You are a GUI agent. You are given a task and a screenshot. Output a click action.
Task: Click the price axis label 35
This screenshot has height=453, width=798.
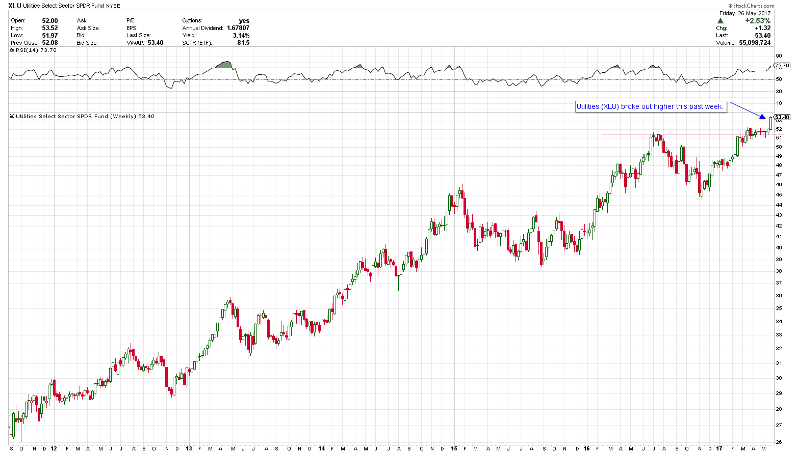tap(779, 308)
